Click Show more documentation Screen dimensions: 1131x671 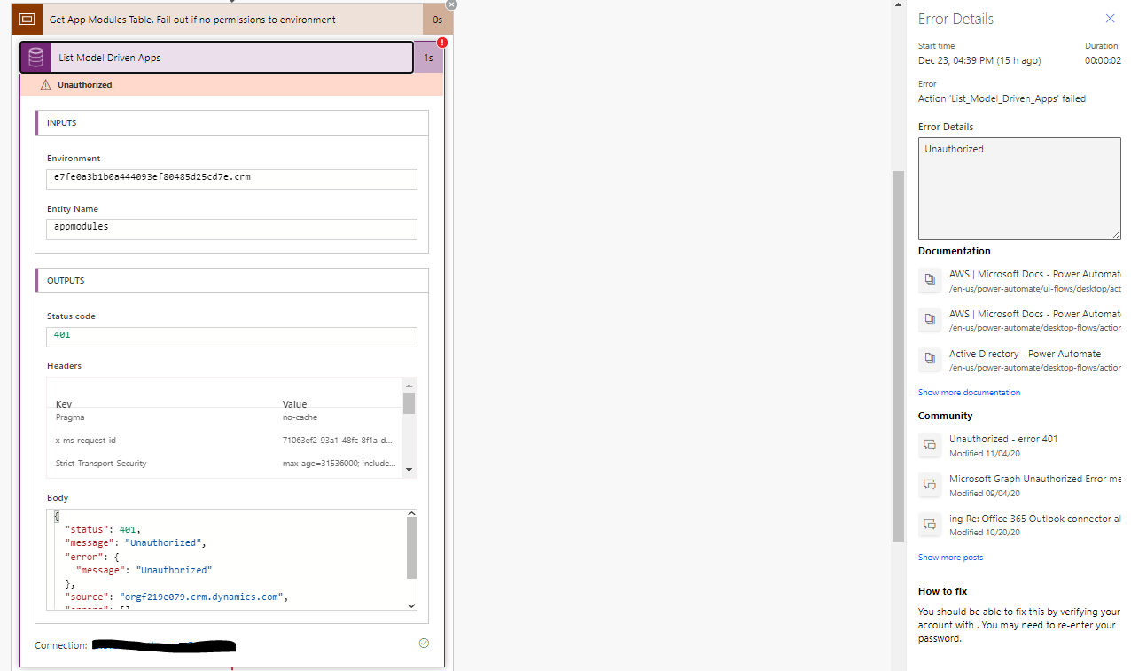tap(969, 392)
